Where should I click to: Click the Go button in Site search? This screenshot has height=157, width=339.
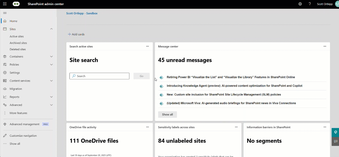(142, 76)
